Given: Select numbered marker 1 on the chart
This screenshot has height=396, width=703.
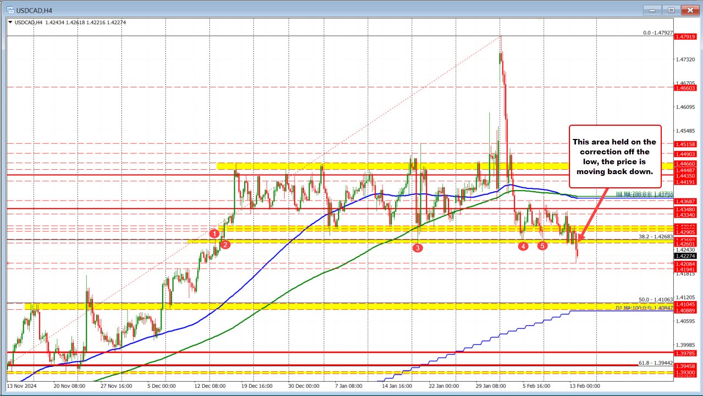Looking at the screenshot, I should click(x=214, y=234).
